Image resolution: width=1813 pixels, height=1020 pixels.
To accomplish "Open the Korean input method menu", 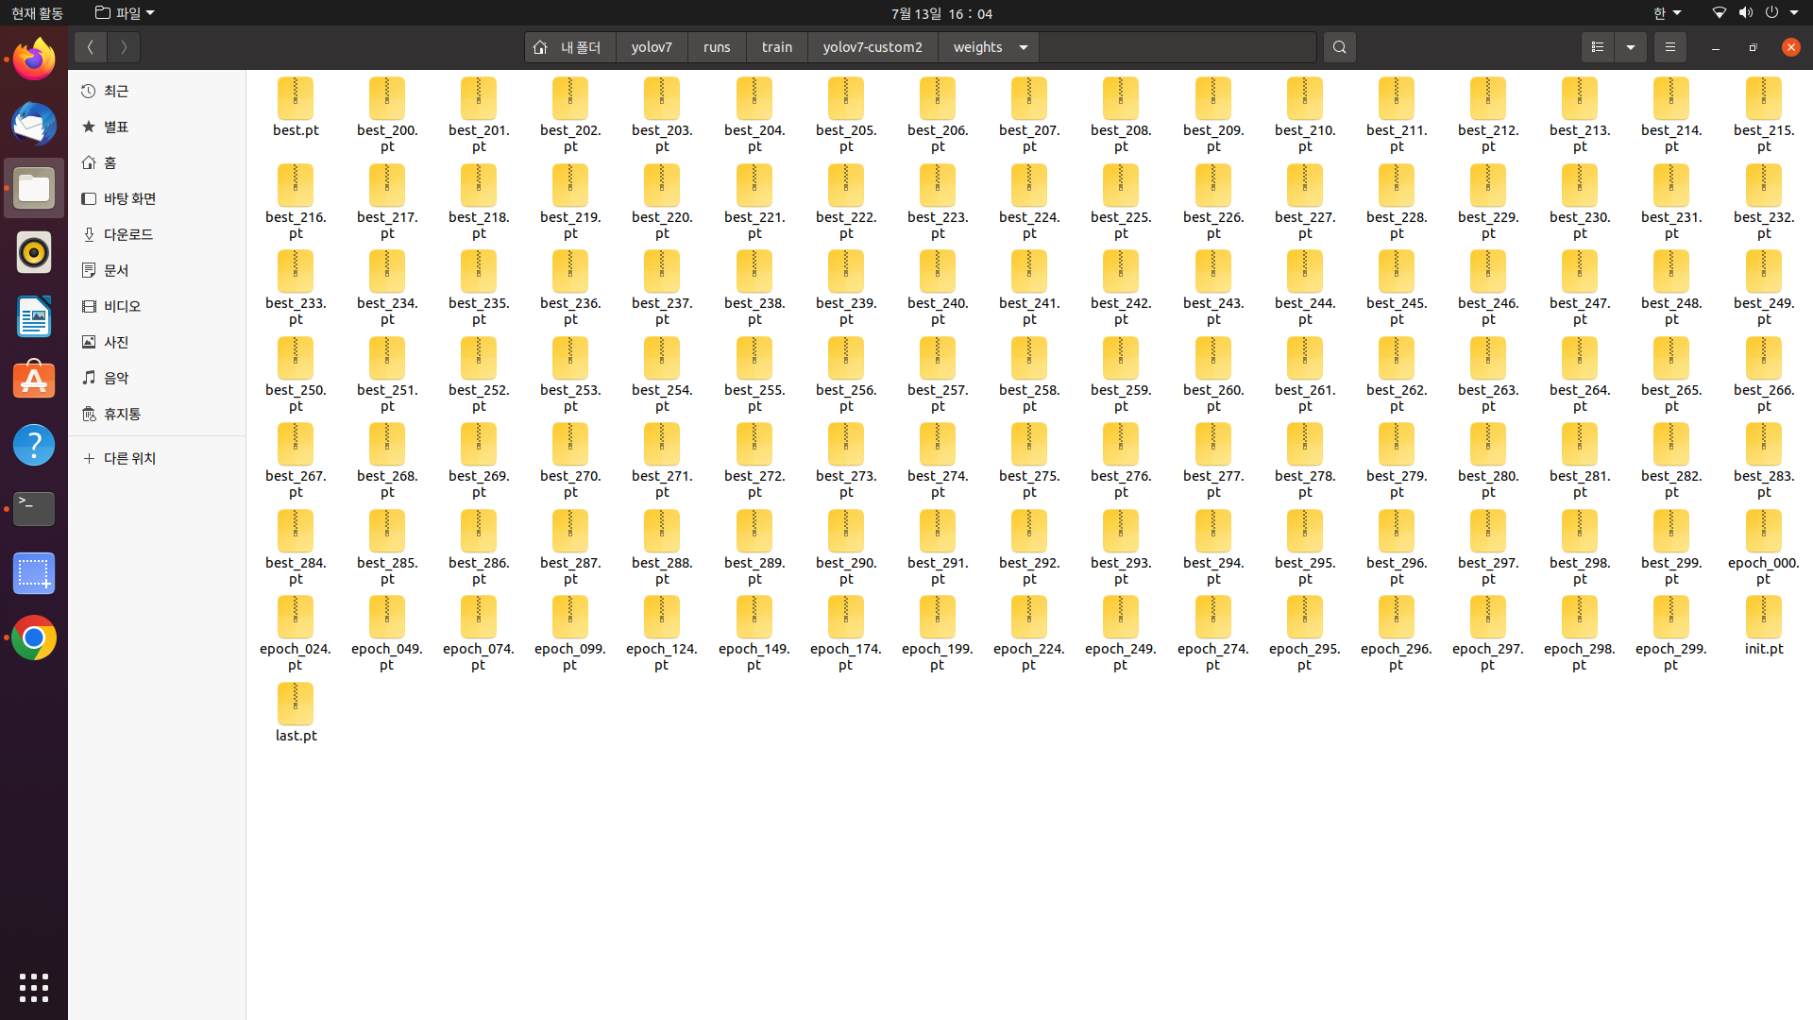I will click(1667, 13).
